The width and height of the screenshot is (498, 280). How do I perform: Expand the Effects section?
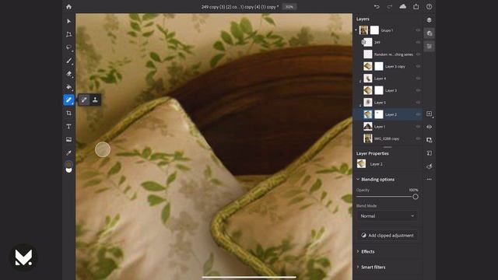coord(358,251)
